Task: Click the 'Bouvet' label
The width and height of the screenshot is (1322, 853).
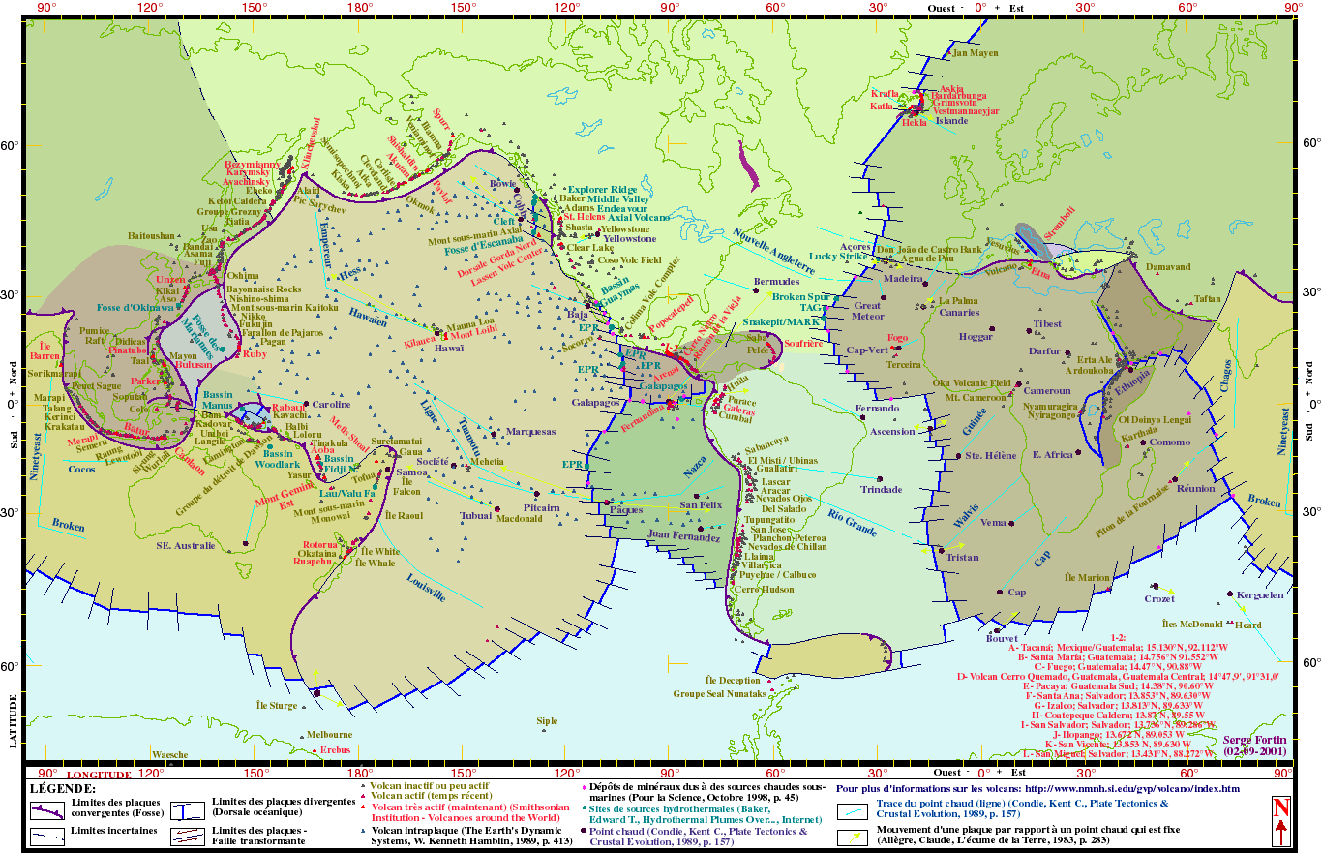Action: coord(1003,638)
